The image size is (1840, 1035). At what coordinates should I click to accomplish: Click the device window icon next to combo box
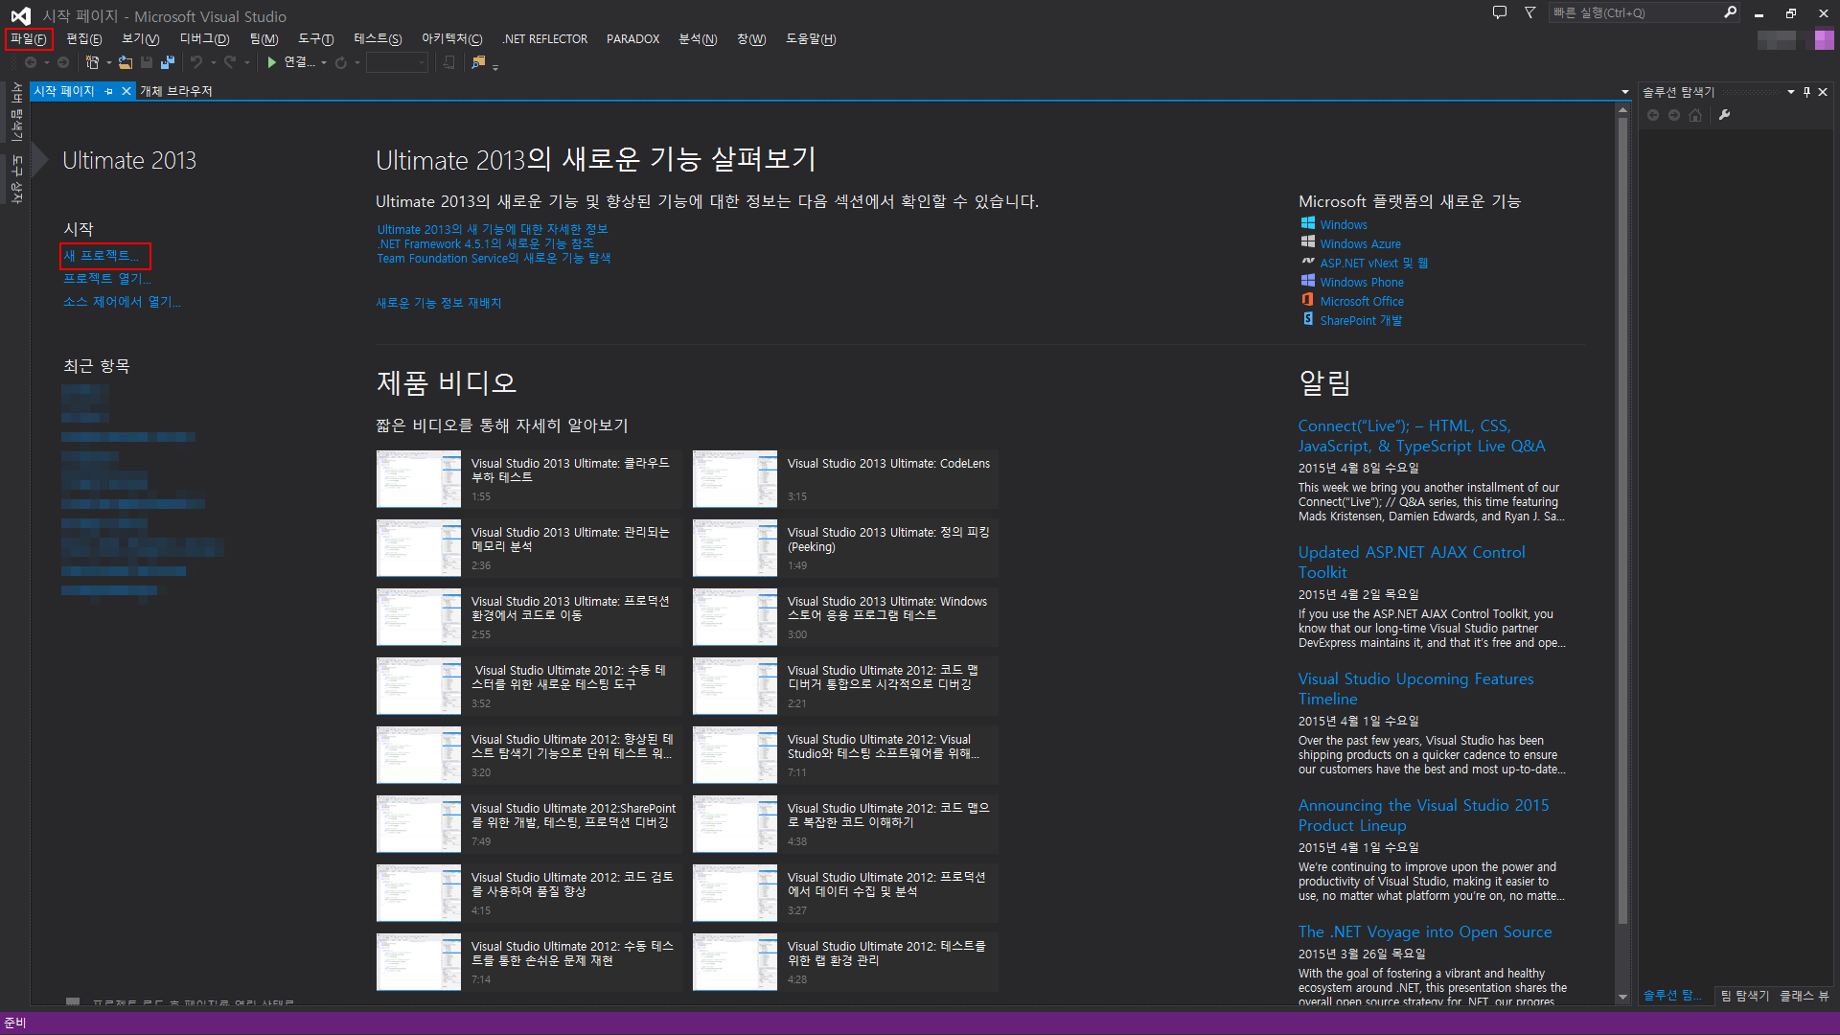448,62
